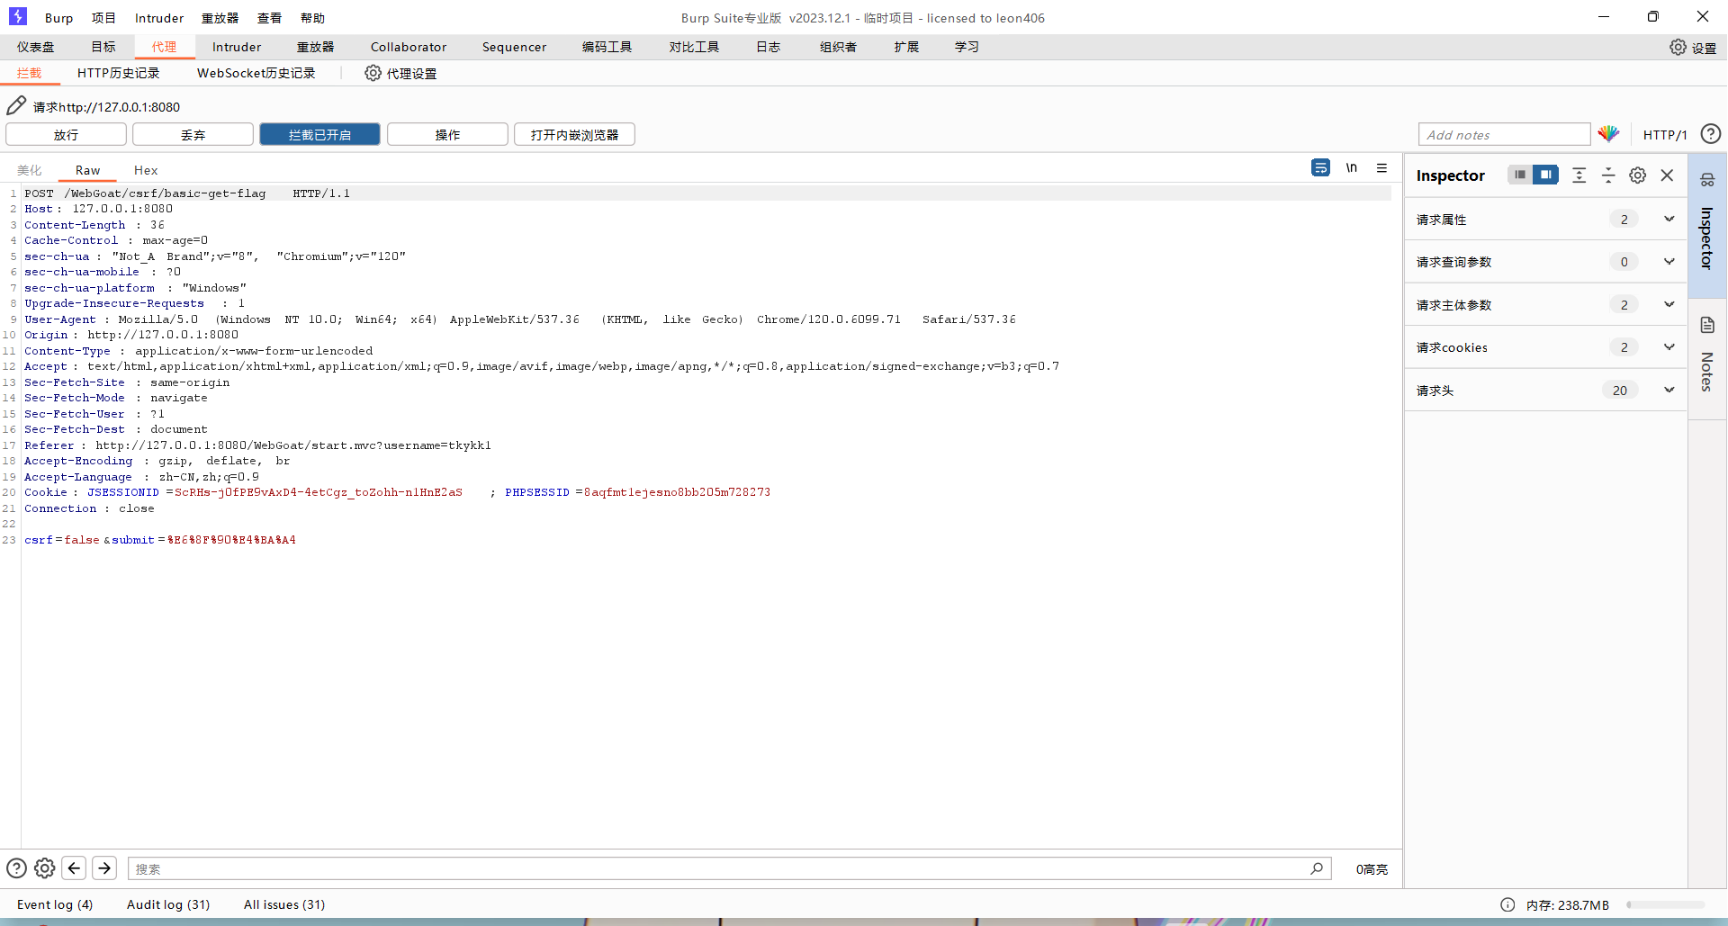
Task: Switch to the 扩展 tab
Action: (x=906, y=47)
